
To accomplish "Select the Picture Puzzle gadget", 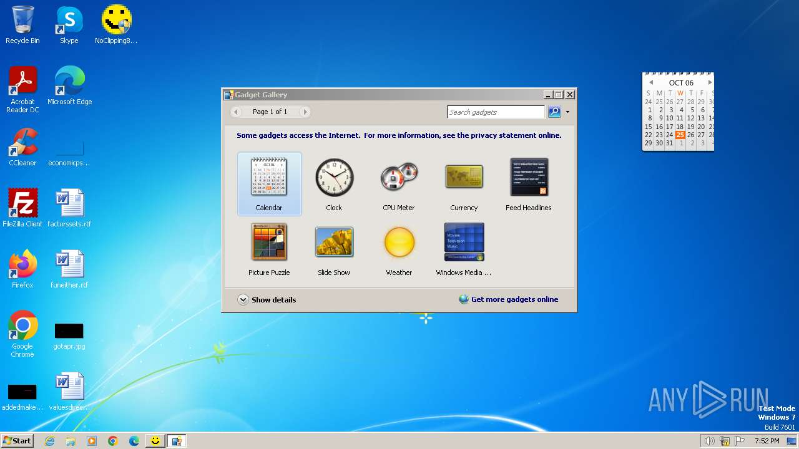I will point(269,249).
